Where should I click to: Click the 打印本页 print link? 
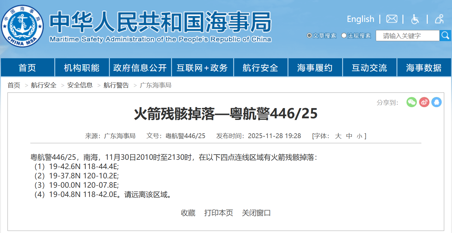[218, 213]
